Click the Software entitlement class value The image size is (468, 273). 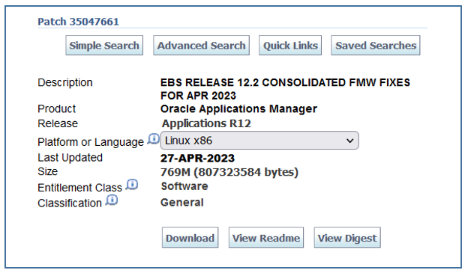pos(184,186)
